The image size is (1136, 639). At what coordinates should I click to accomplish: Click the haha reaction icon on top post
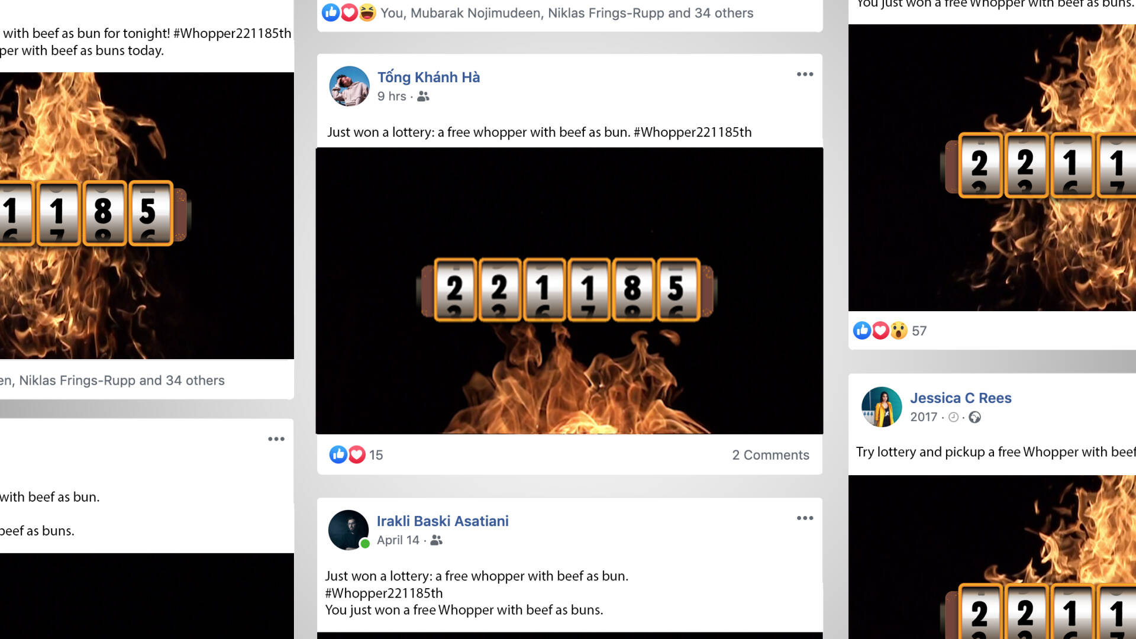pos(367,12)
